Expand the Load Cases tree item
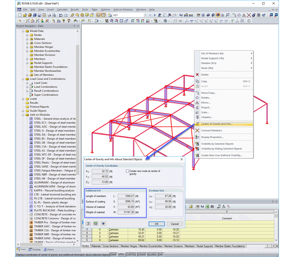294x257 pixels. (x=27, y=83)
